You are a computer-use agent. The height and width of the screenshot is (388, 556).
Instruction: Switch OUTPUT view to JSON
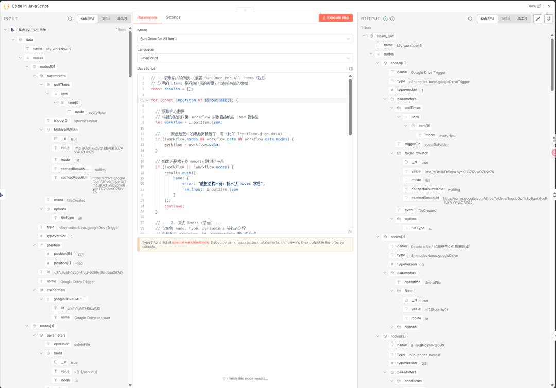pos(522,19)
